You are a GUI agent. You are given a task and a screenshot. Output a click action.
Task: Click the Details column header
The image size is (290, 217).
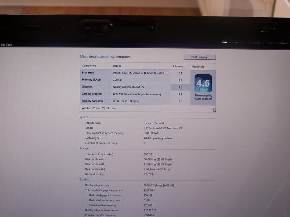[x=117, y=66]
